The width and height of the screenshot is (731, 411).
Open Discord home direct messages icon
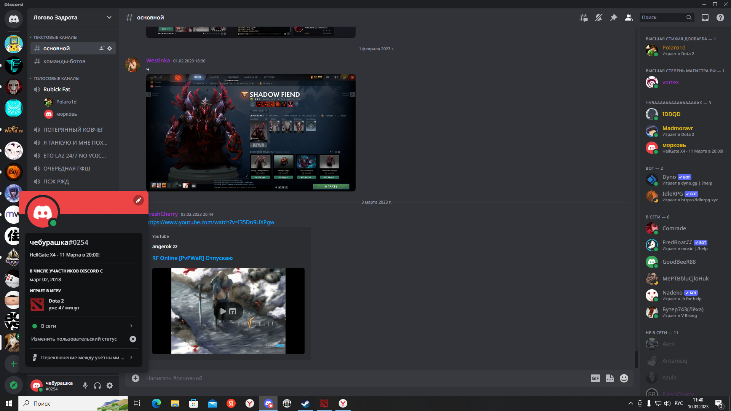point(14,19)
